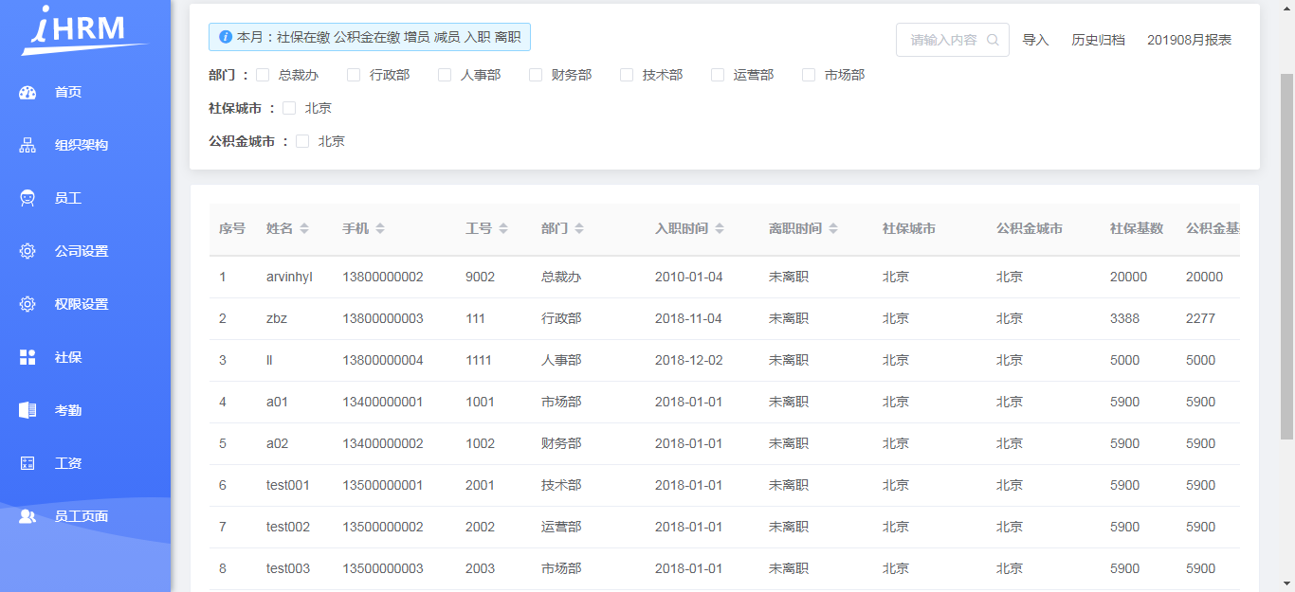This screenshot has height=592, width=1295.
Task: Click the date 2010-01-04
Action: click(x=689, y=277)
